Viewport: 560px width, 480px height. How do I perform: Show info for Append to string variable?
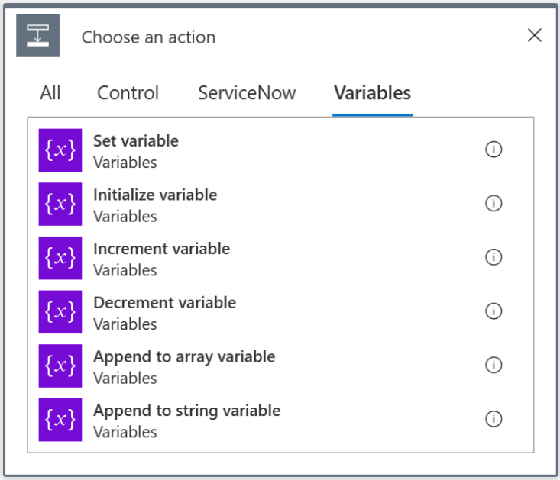point(494,419)
